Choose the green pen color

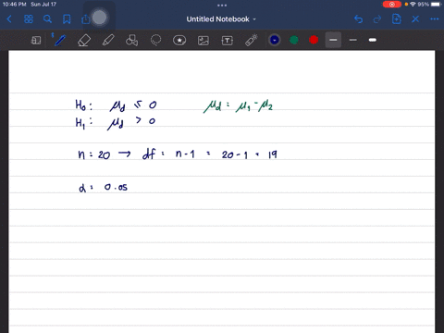294,40
